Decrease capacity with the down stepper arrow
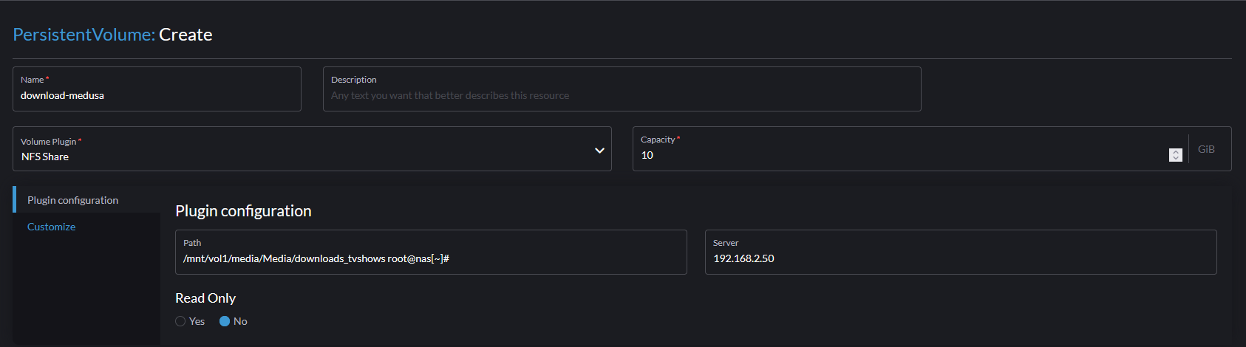This screenshot has height=347, width=1246. [x=1176, y=158]
